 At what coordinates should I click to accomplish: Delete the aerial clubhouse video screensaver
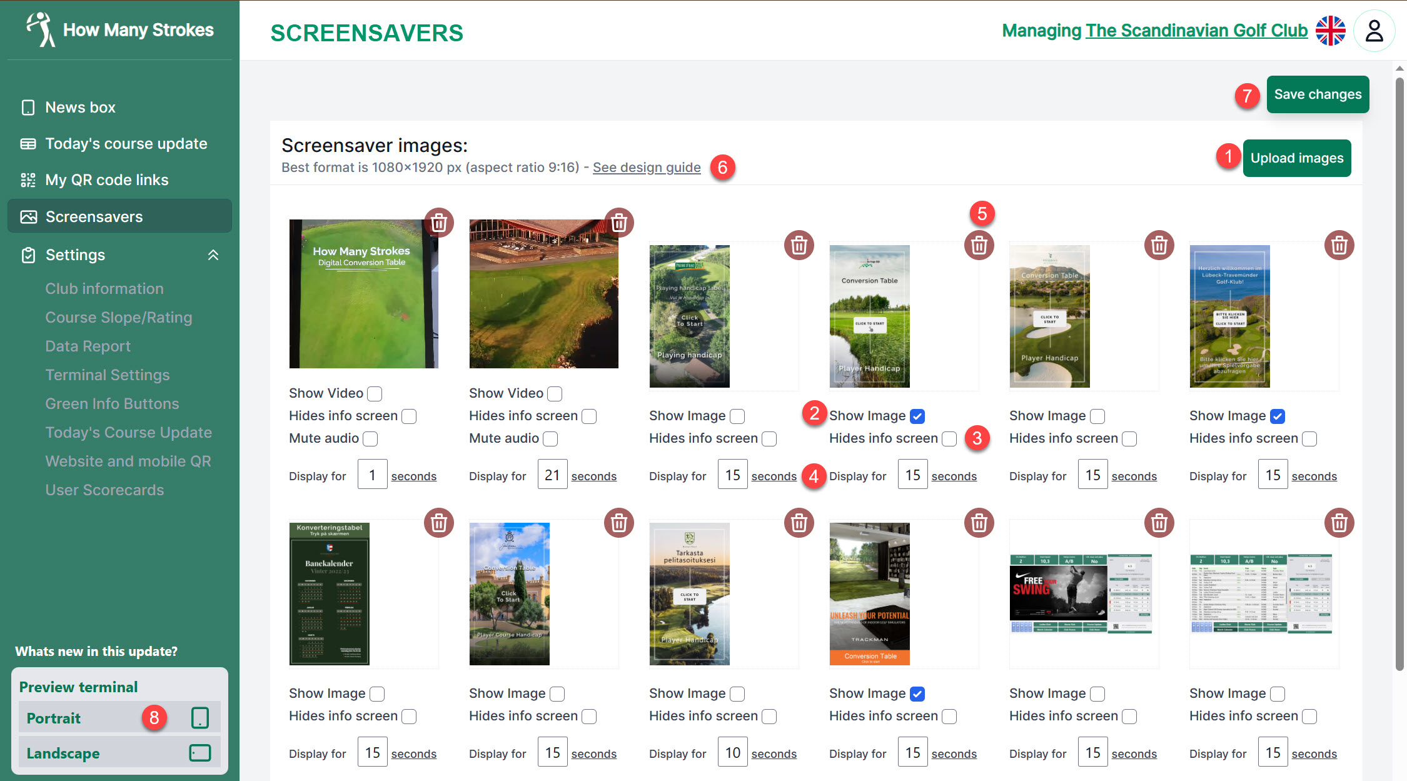click(619, 223)
